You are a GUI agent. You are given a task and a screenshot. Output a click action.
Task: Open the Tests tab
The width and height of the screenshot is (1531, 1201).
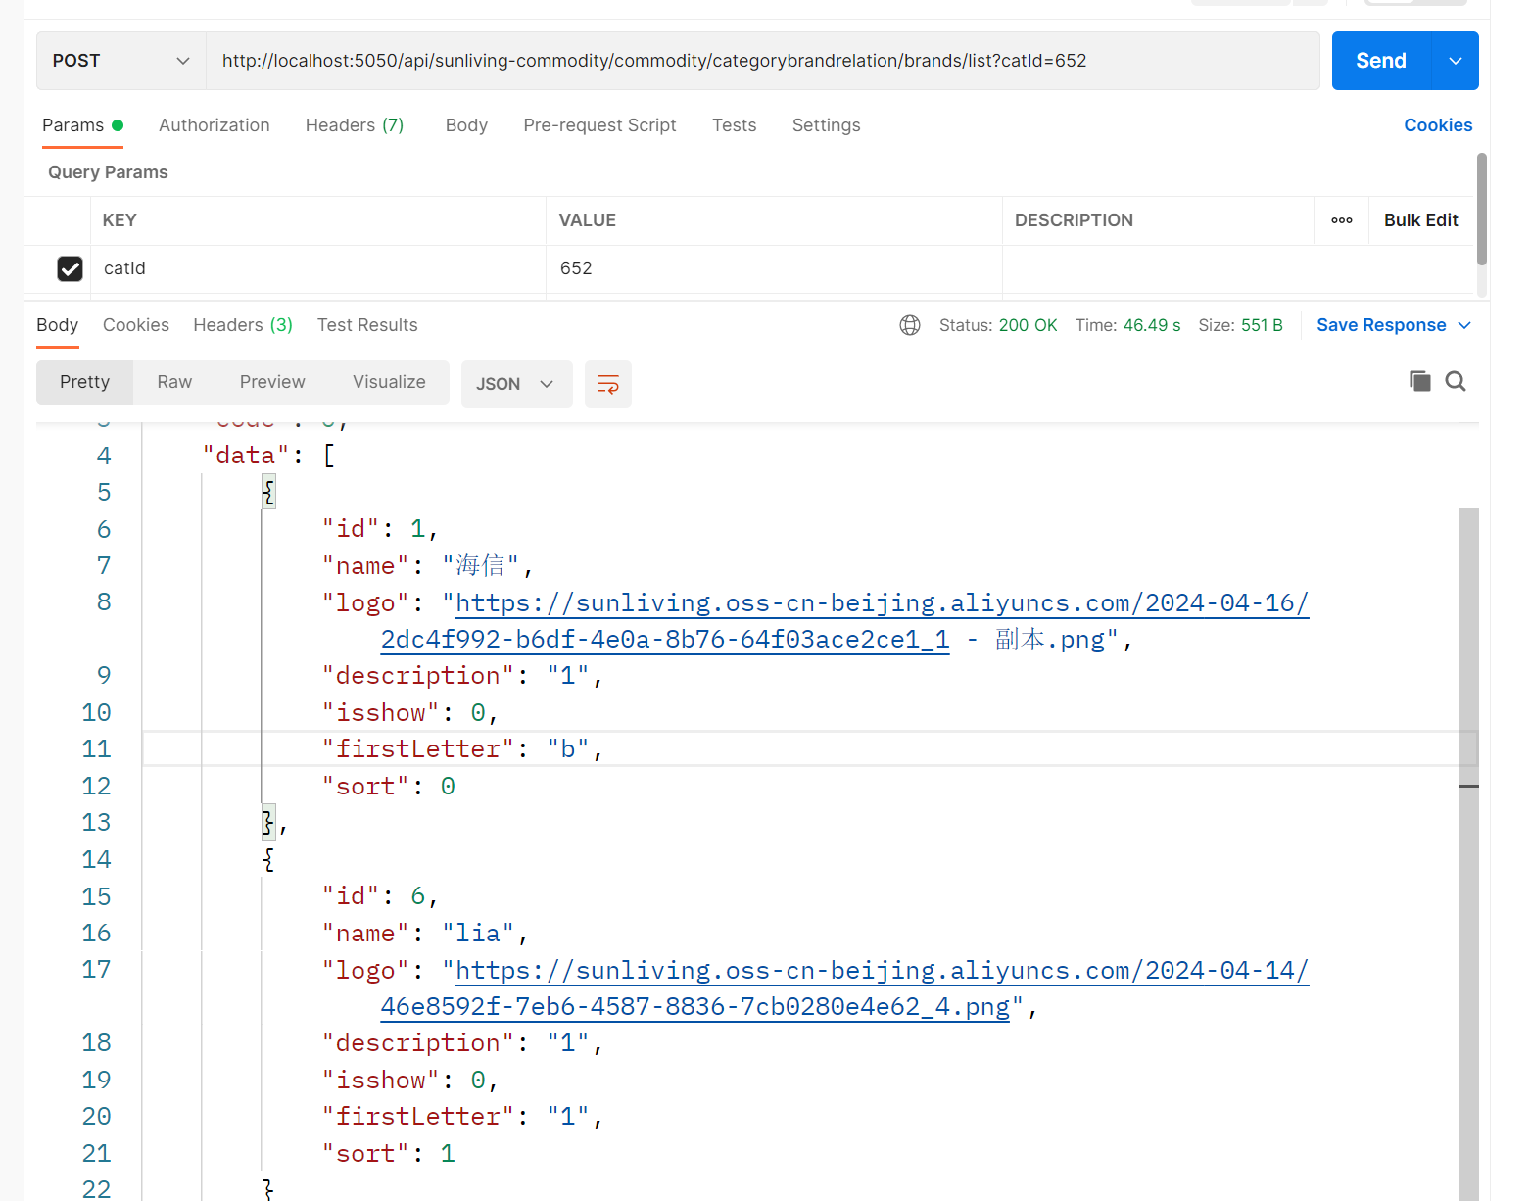point(734,125)
